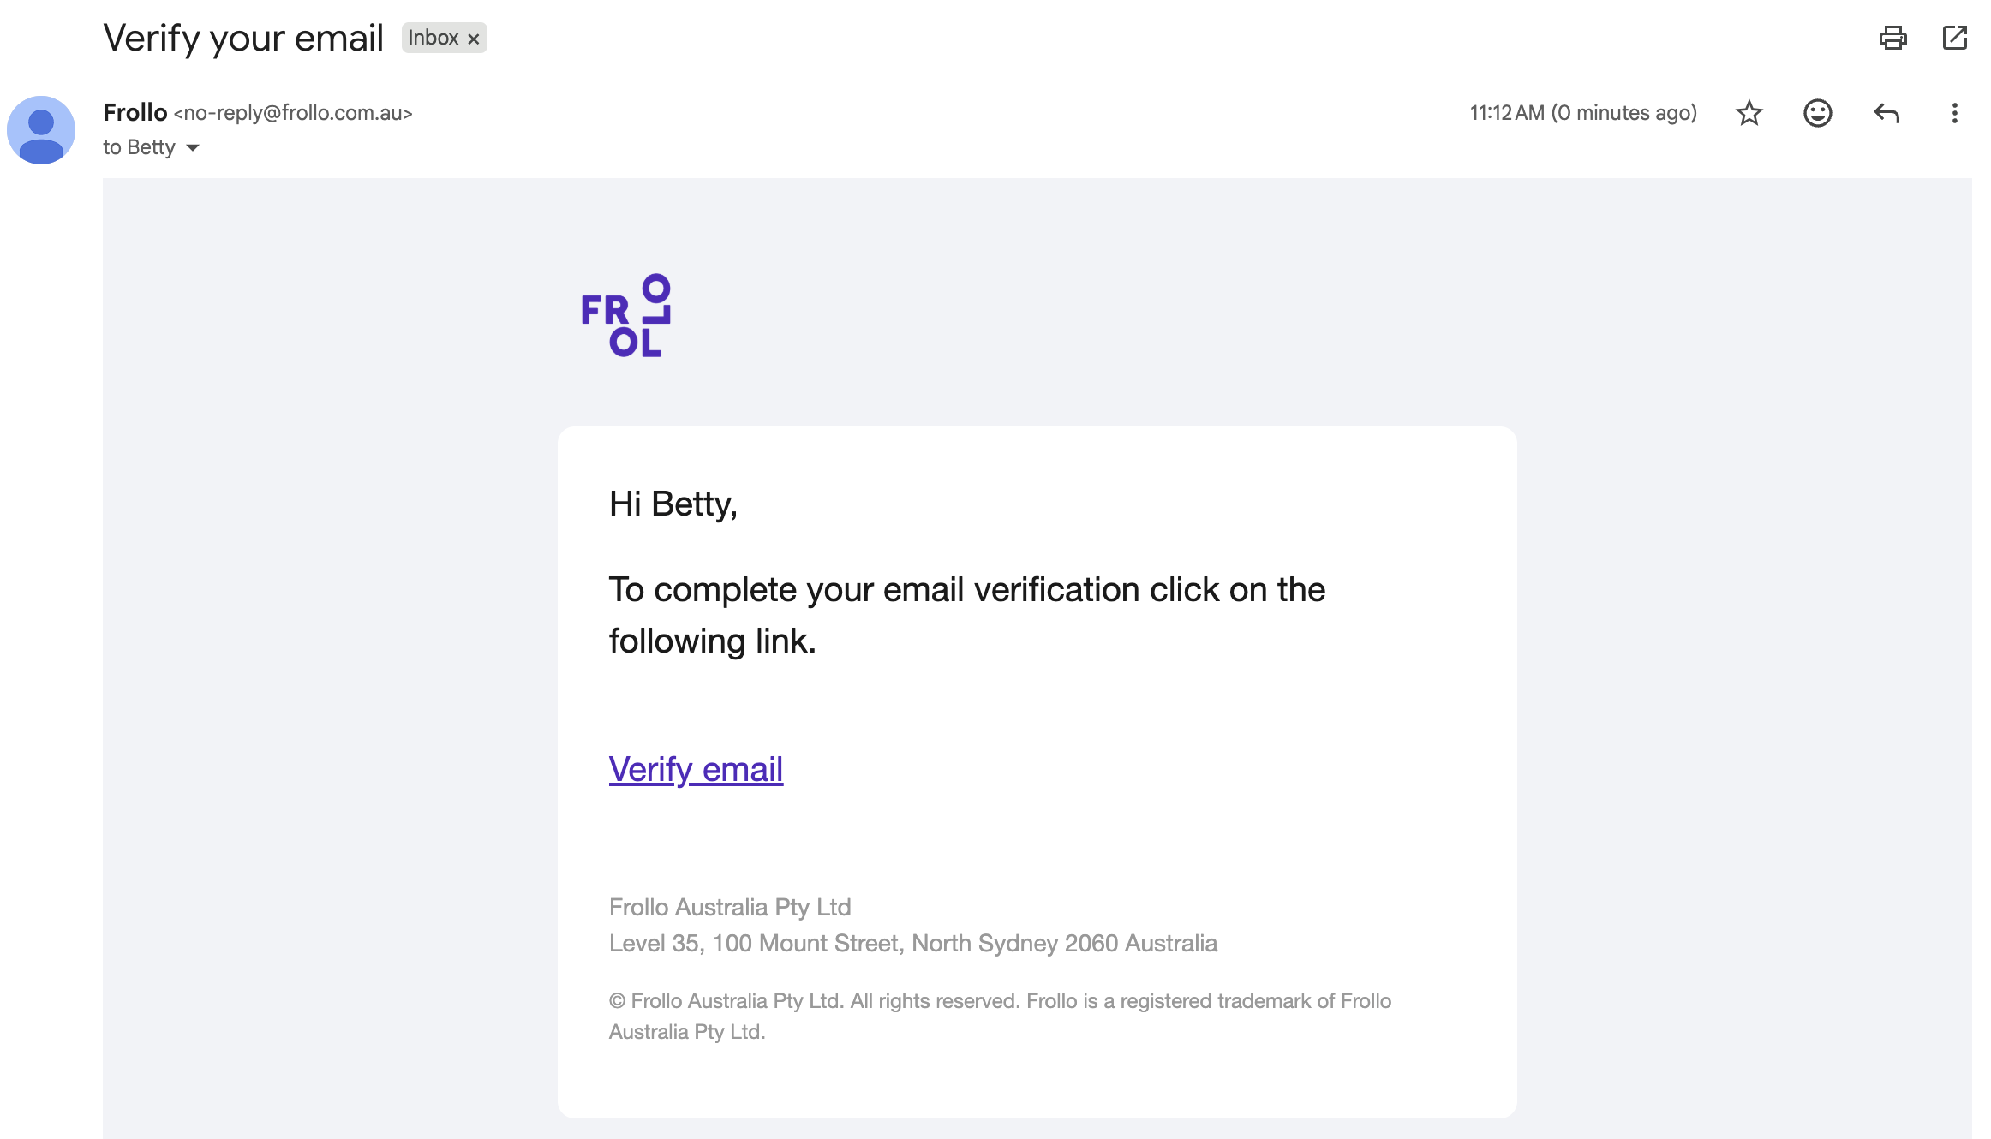The width and height of the screenshot is (1991, 1139).
Task: Select the no-reply@frollo.com.au sender address
Action: (293, 113)
